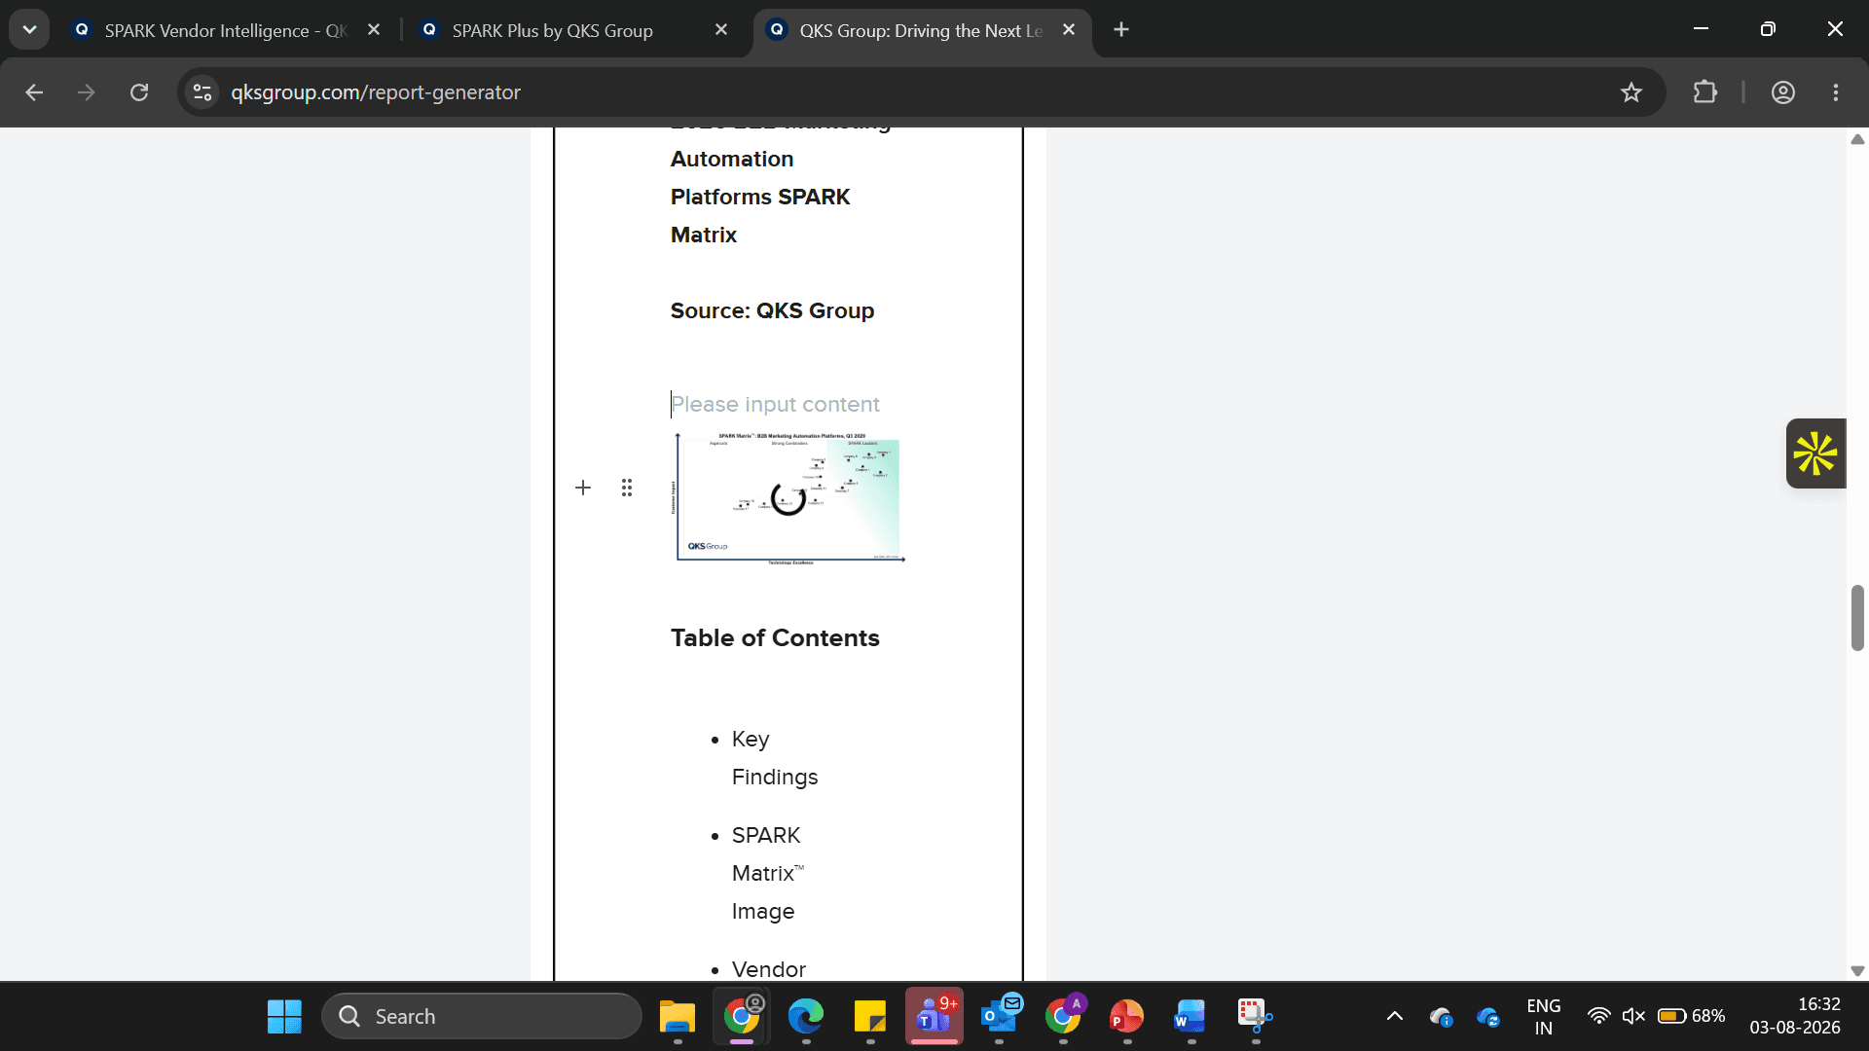Click the muted speaker volume icon

click(1633, 1017)
